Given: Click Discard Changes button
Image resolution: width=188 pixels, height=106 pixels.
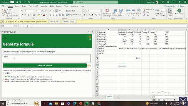Looking at the screenshot, I should (69, 21).
